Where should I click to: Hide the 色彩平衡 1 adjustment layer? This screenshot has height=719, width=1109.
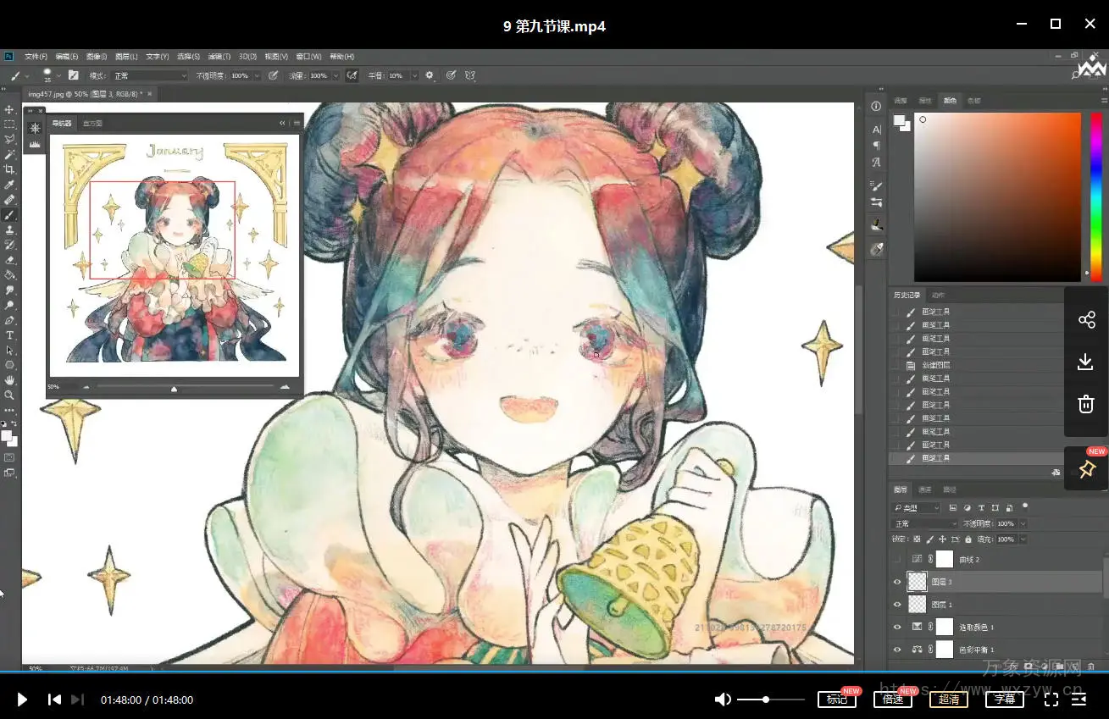point(897,650)
